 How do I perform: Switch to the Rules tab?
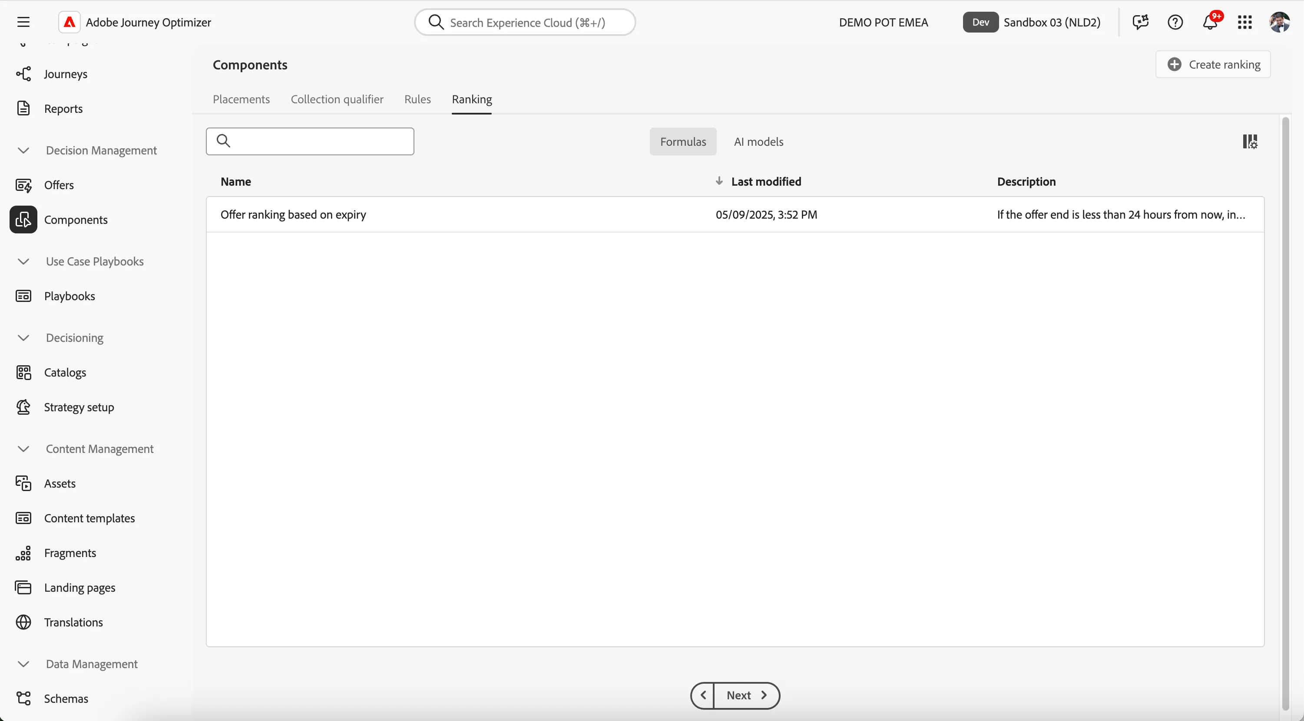tap(417, 99)
